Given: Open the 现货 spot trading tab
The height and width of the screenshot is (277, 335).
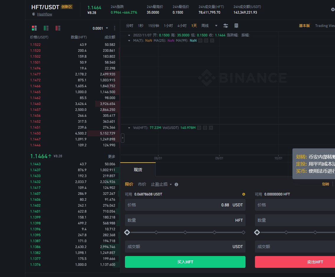Looking at the screenshot, I should pyautogui.click(x=138, y=170).
